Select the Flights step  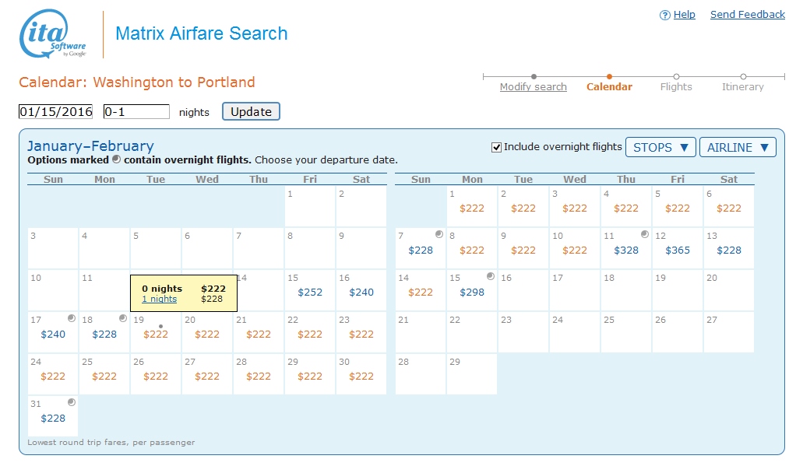(676, 87)
